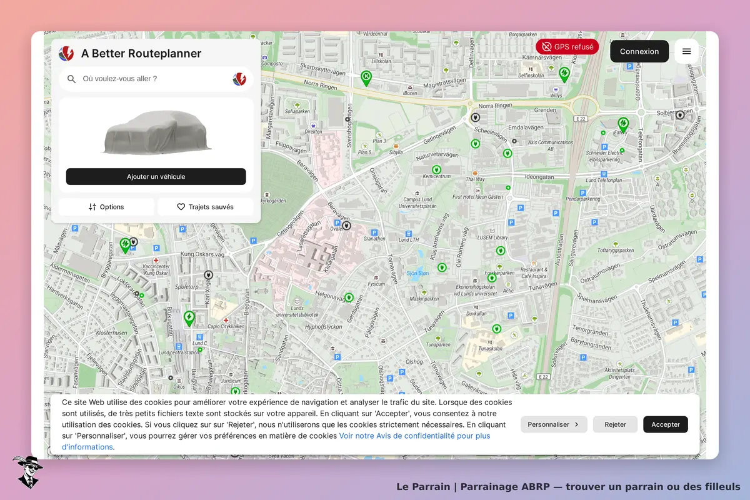
Task: Click the 'Axis Communications AB' map label
Action: pyautogui.click(x=550, y=146)
